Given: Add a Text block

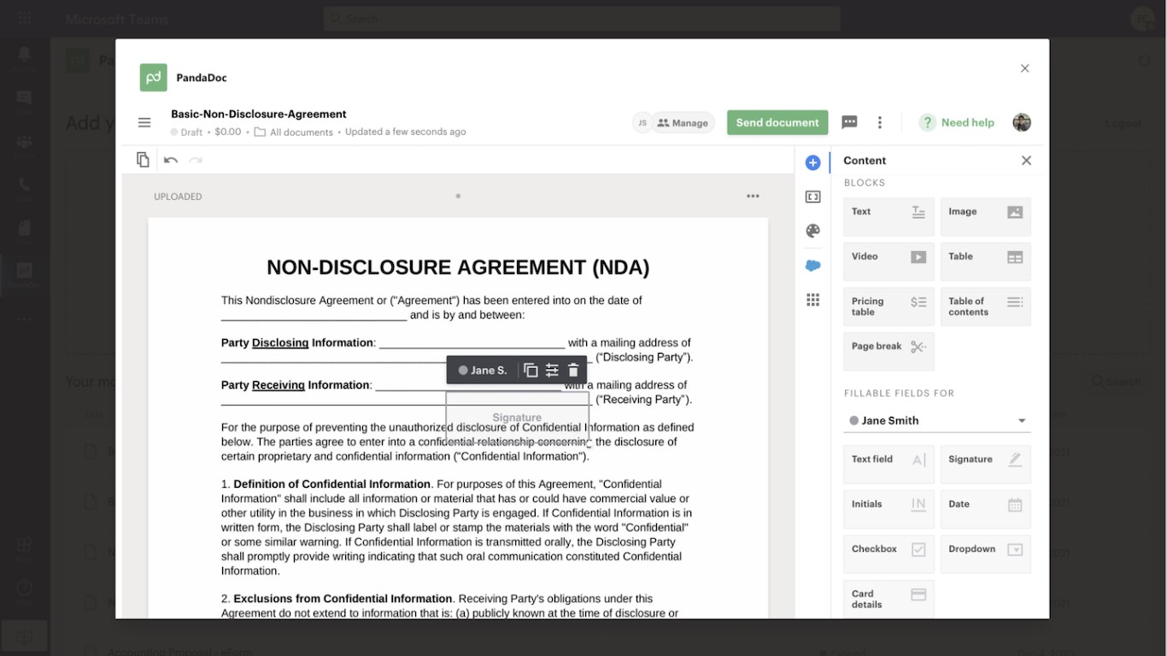Looking at the screenshot, I should tap(888, 217).
